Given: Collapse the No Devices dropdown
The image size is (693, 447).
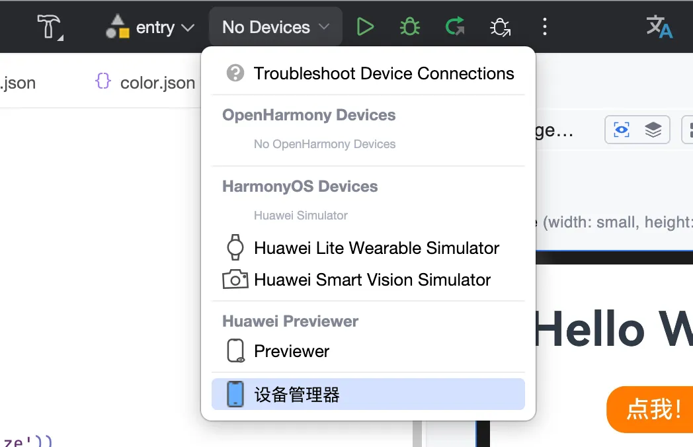Looking at the screenshot, I should (x=276, y=27).
